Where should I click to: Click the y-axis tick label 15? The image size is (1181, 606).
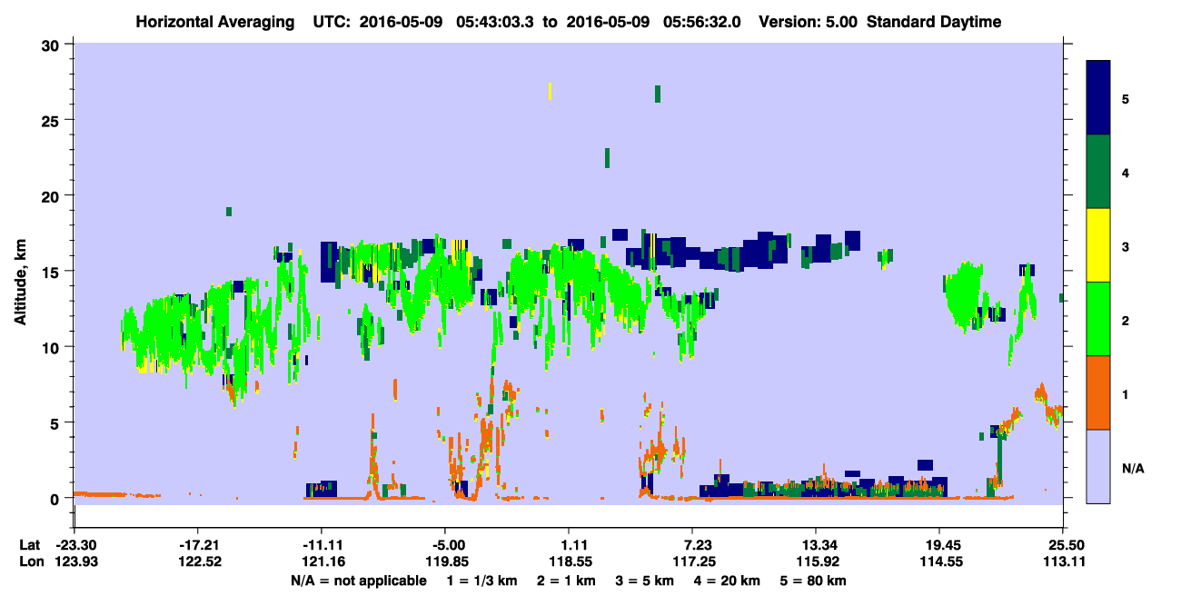(53, 271)
